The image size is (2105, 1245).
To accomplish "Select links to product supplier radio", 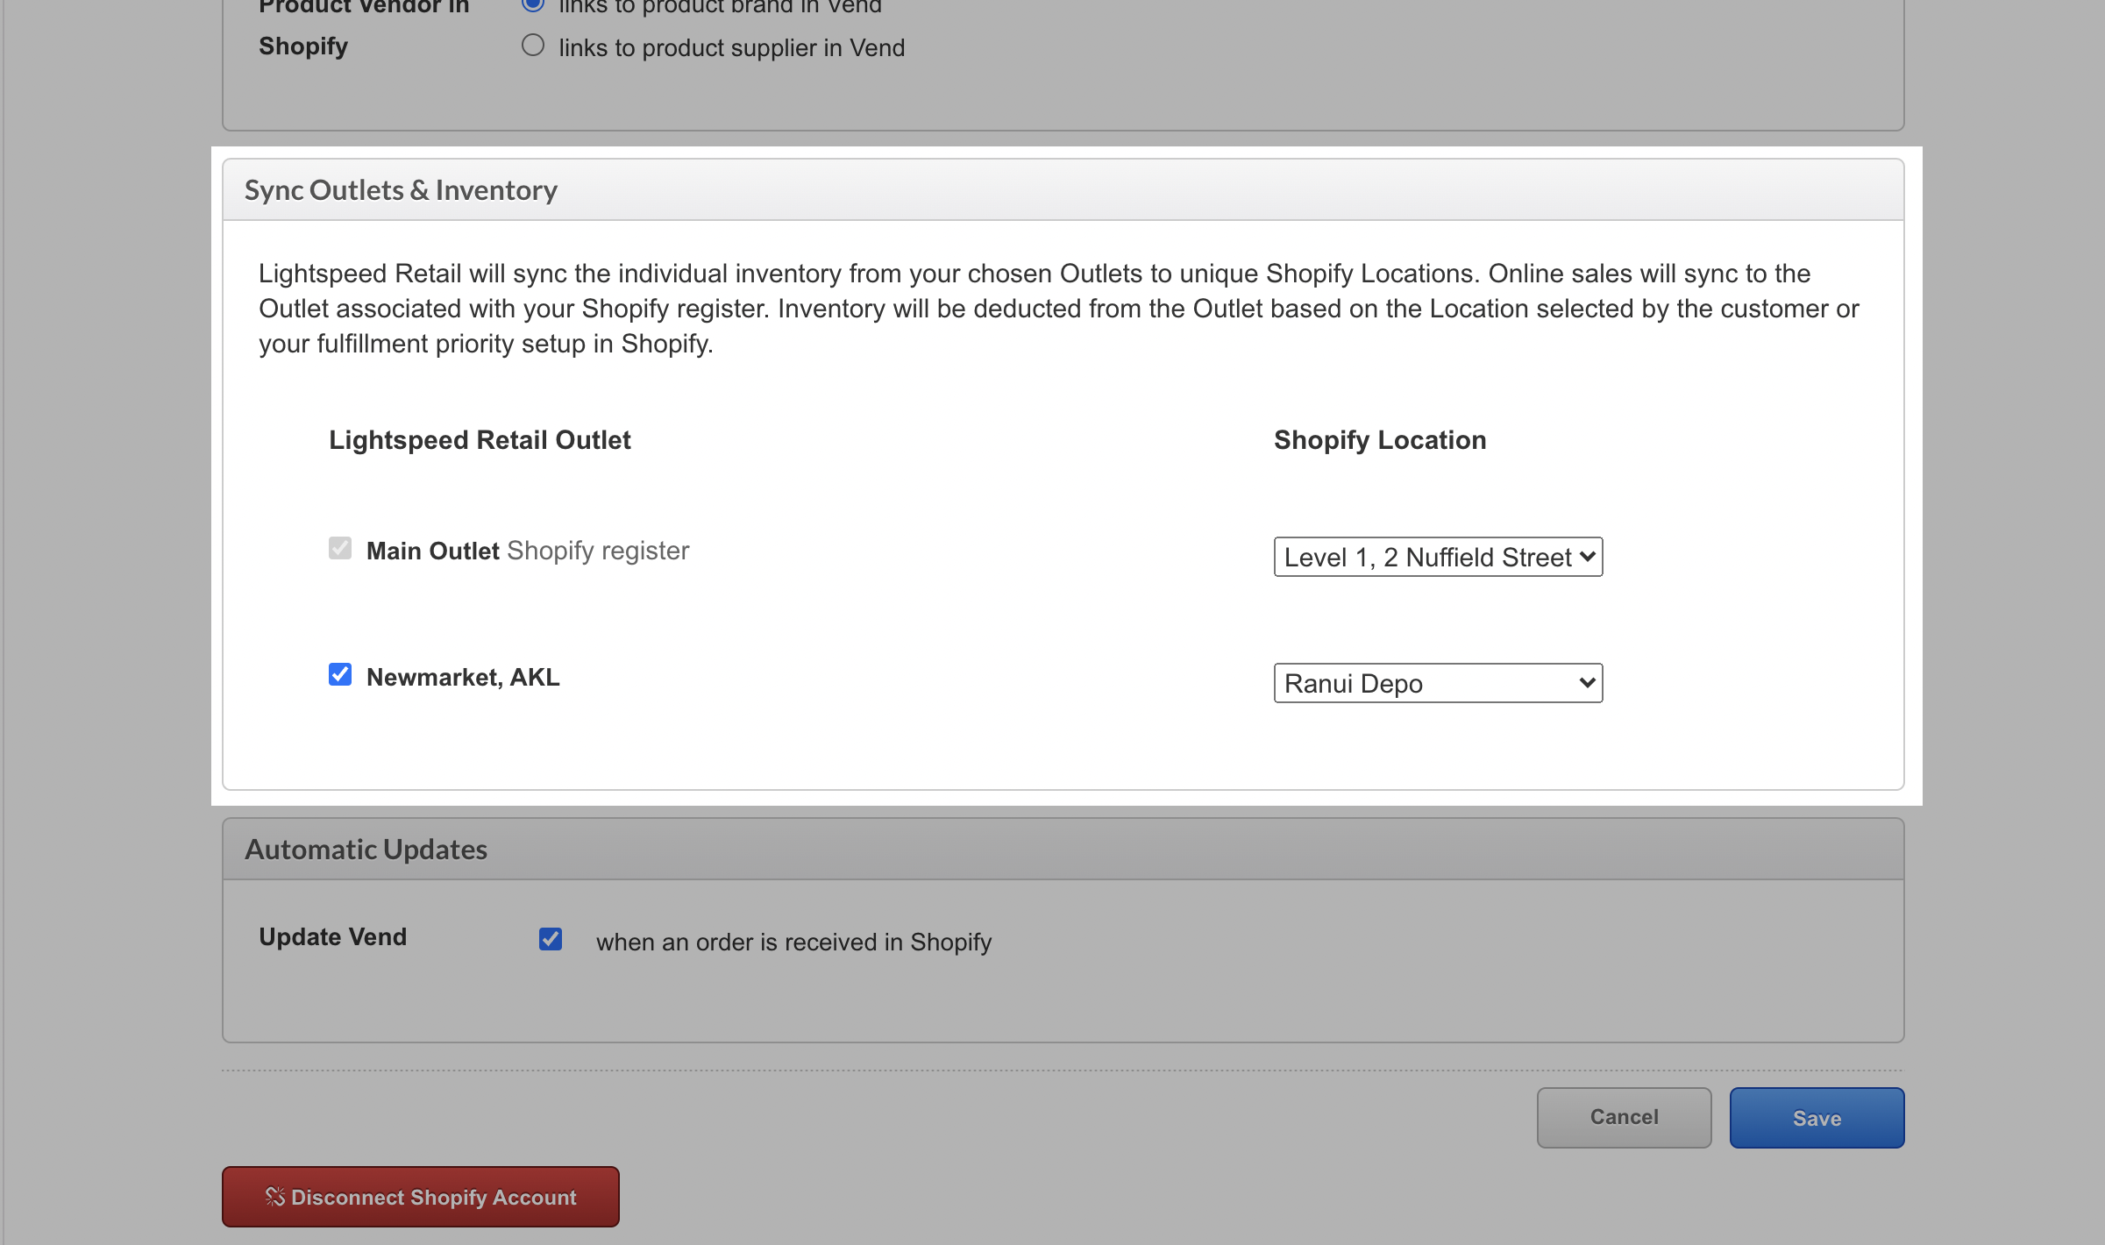I will coord(533,46).
